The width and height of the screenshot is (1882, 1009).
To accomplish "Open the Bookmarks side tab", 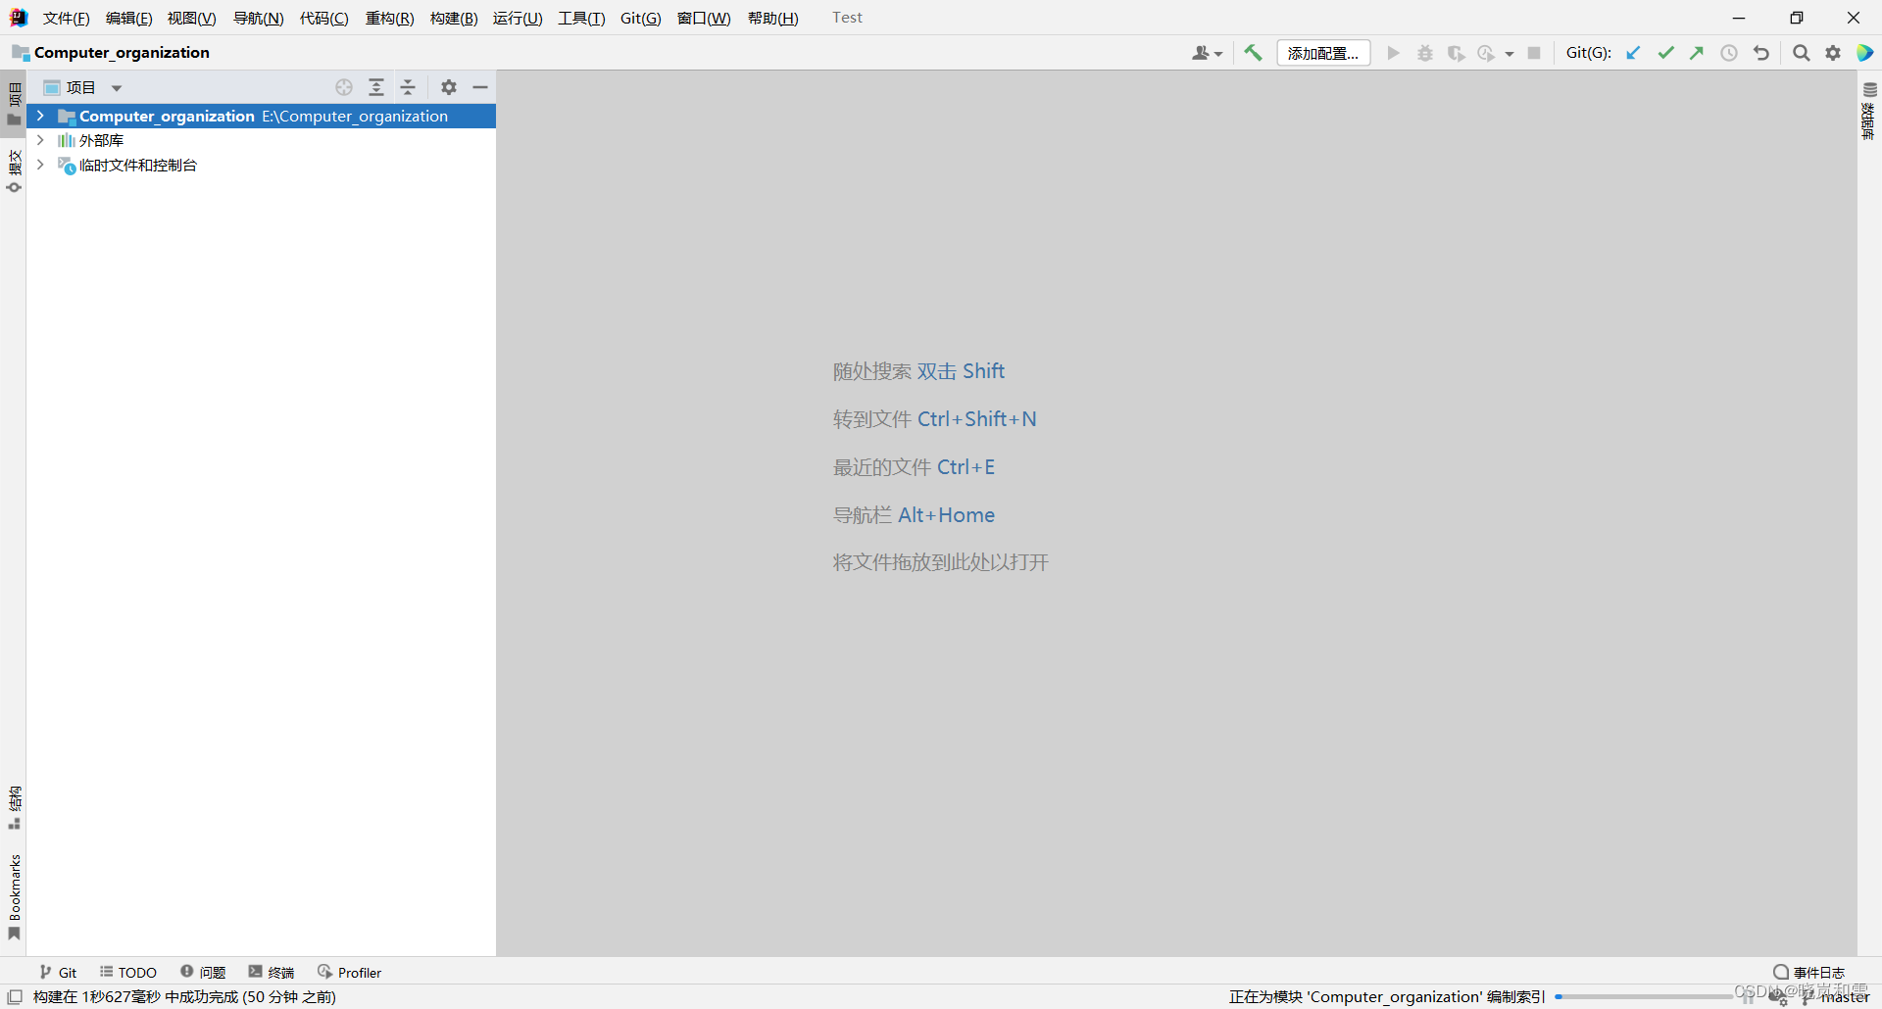I will click(x=15, y=897).
